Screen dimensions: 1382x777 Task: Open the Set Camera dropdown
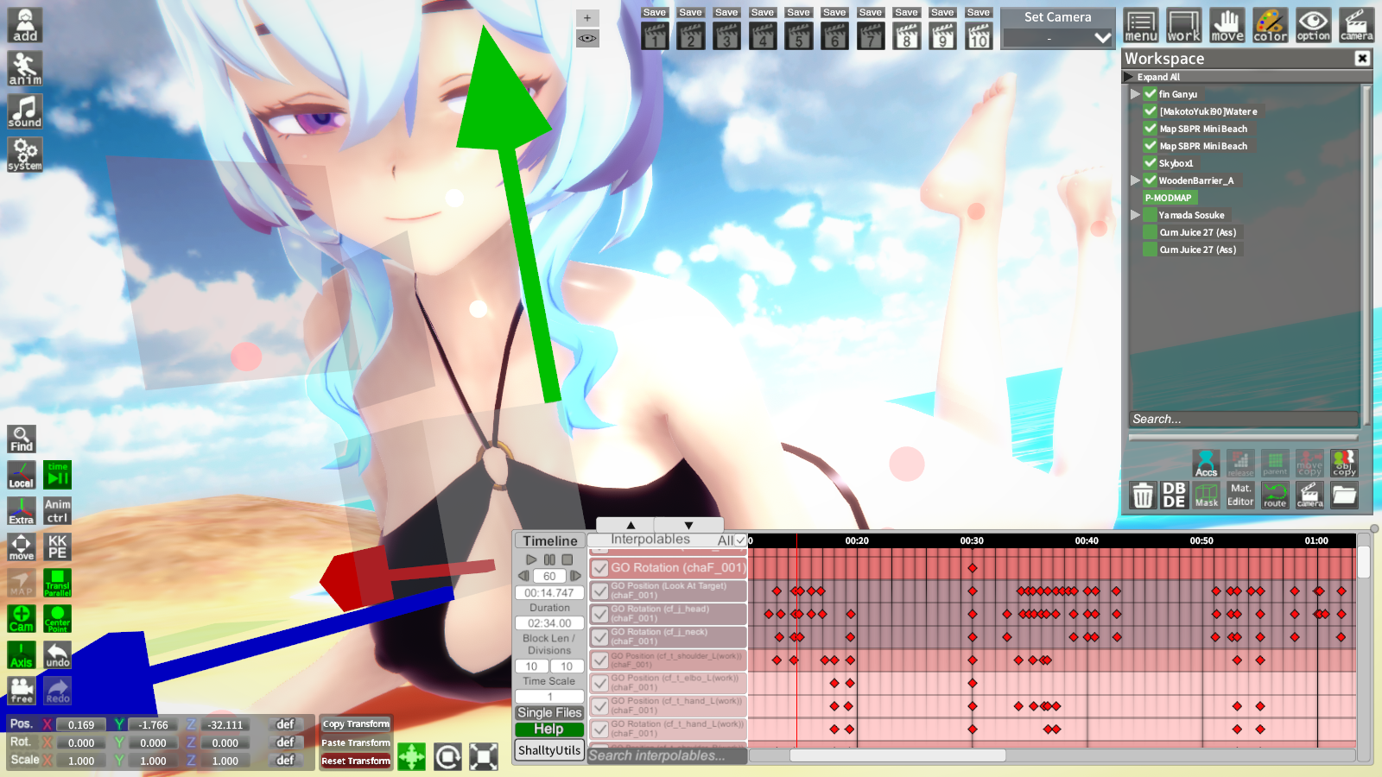[x=1057, y=38]
